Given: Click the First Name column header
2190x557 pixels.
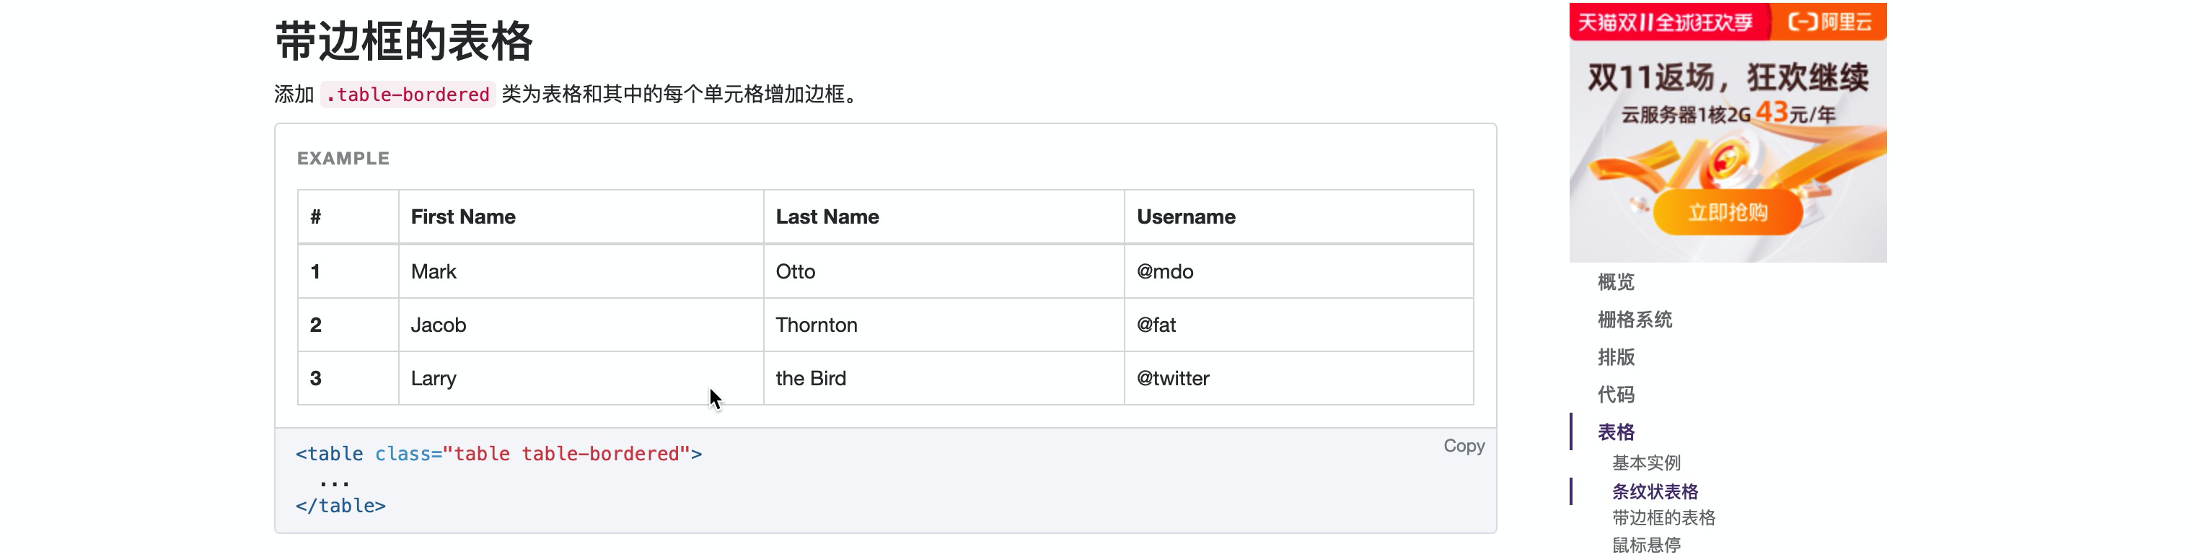Looking at the screenshot, I should (x=462, y=217).
